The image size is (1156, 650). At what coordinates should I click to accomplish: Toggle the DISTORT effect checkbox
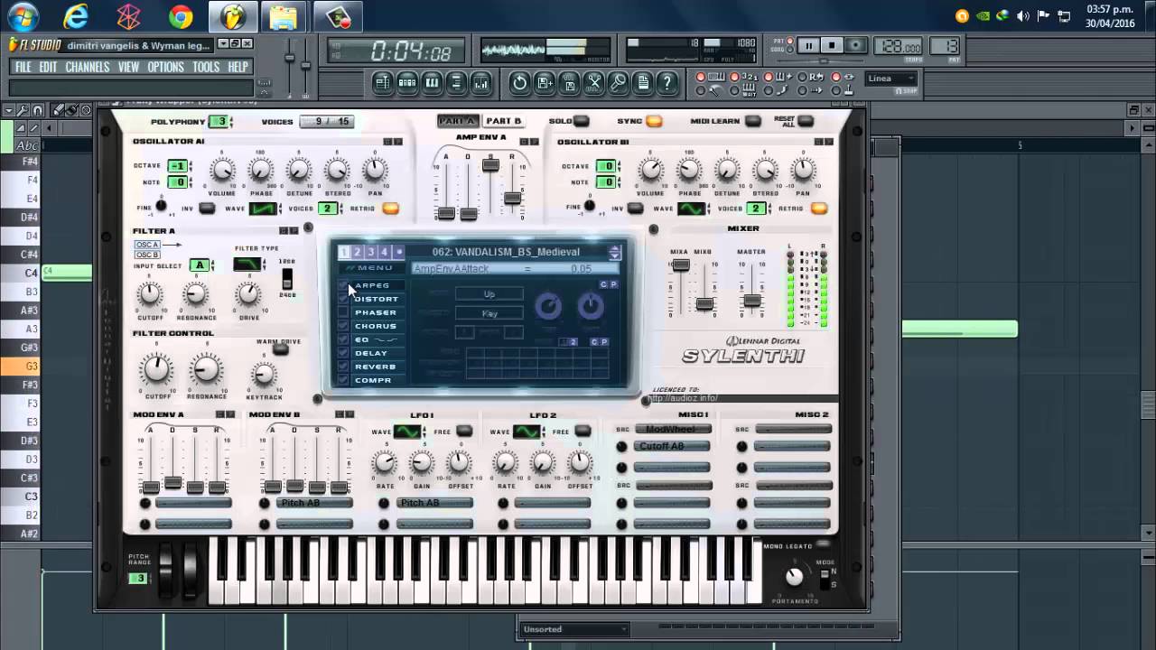click(x=343, y=299)
